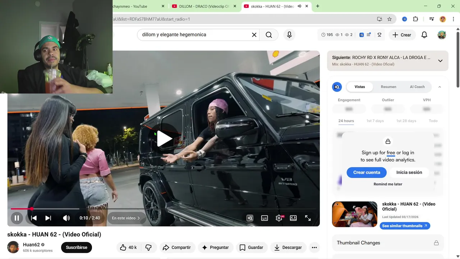Select the Resumen tab

[x=388, y=87]
